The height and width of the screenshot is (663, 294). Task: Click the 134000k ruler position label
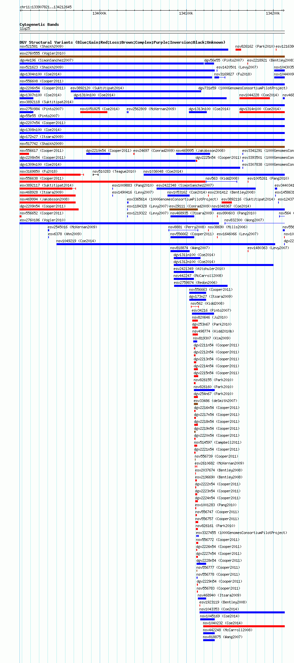tap(99, 13)
